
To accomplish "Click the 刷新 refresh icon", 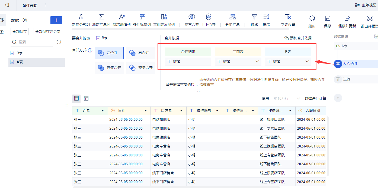I will (x=312, y=18).
